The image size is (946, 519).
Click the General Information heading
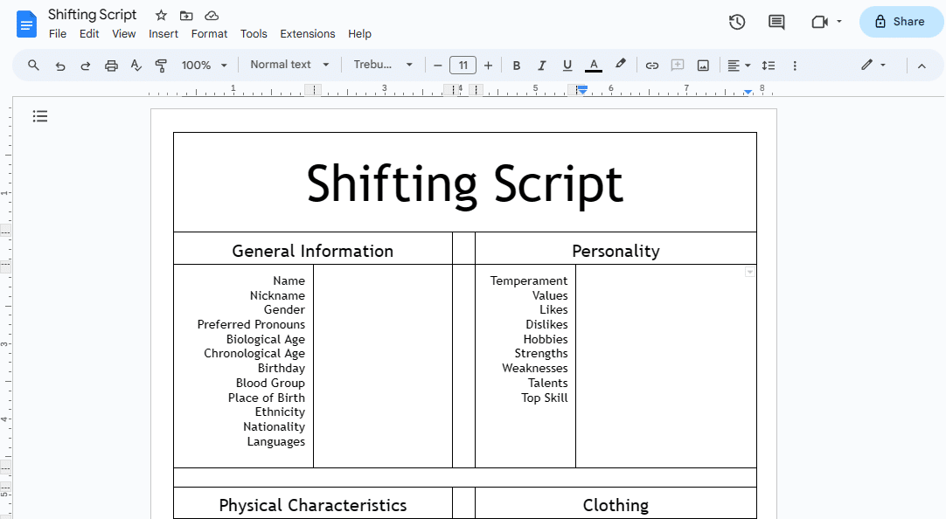(x=312, y=251)
